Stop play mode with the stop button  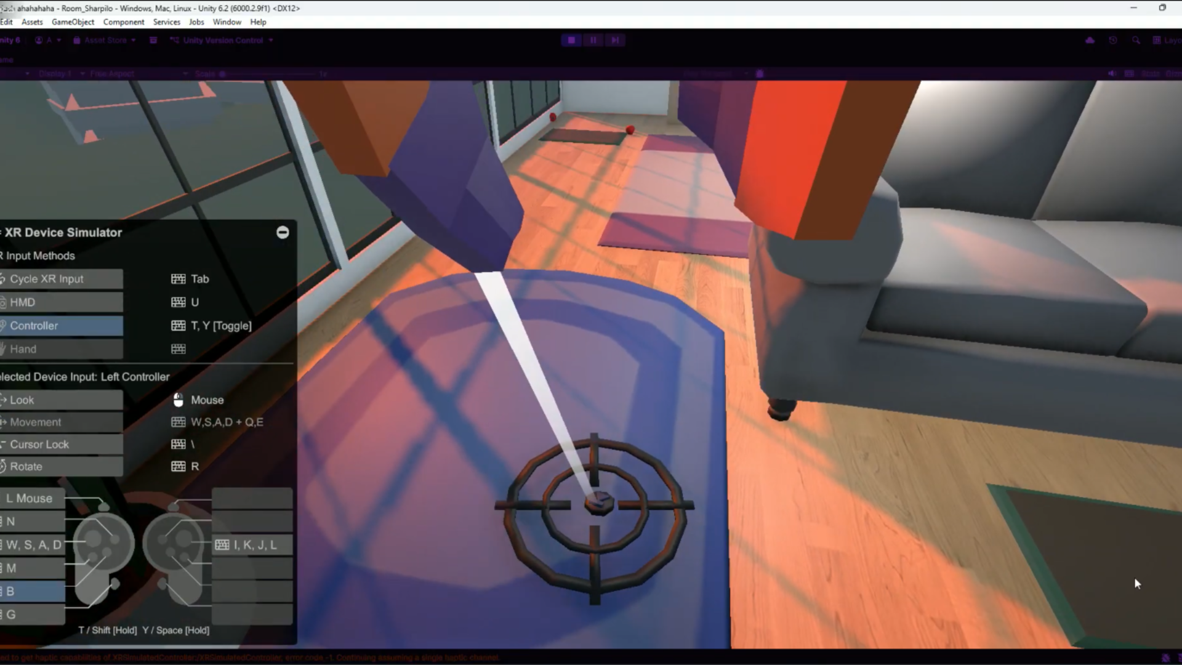click(x=571, y=40)
